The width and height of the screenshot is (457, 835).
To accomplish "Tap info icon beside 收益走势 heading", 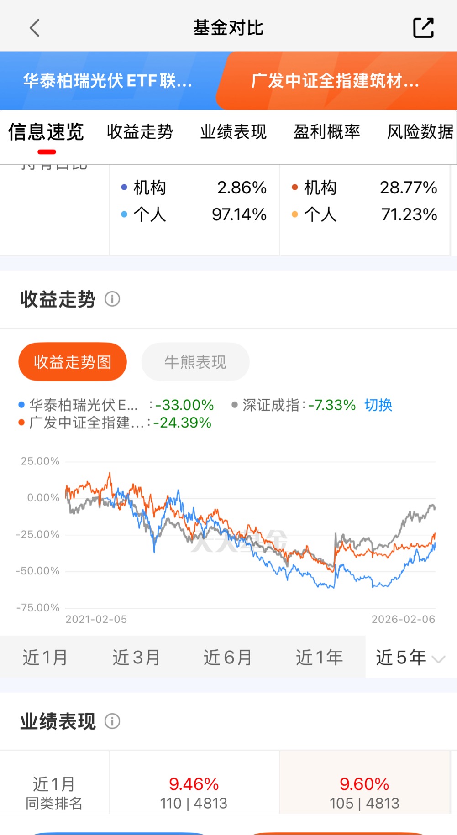I will pyautogui.click(x=112, y=299).
